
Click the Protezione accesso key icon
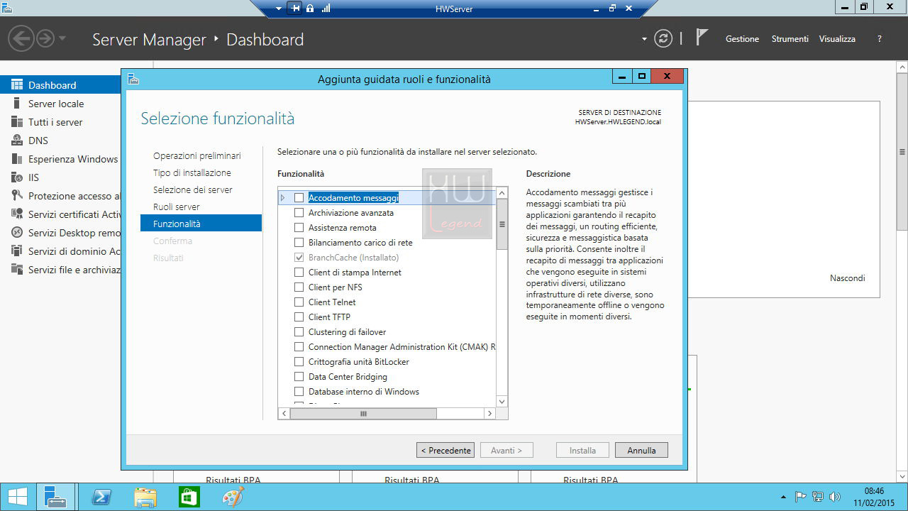coord(16,196)
